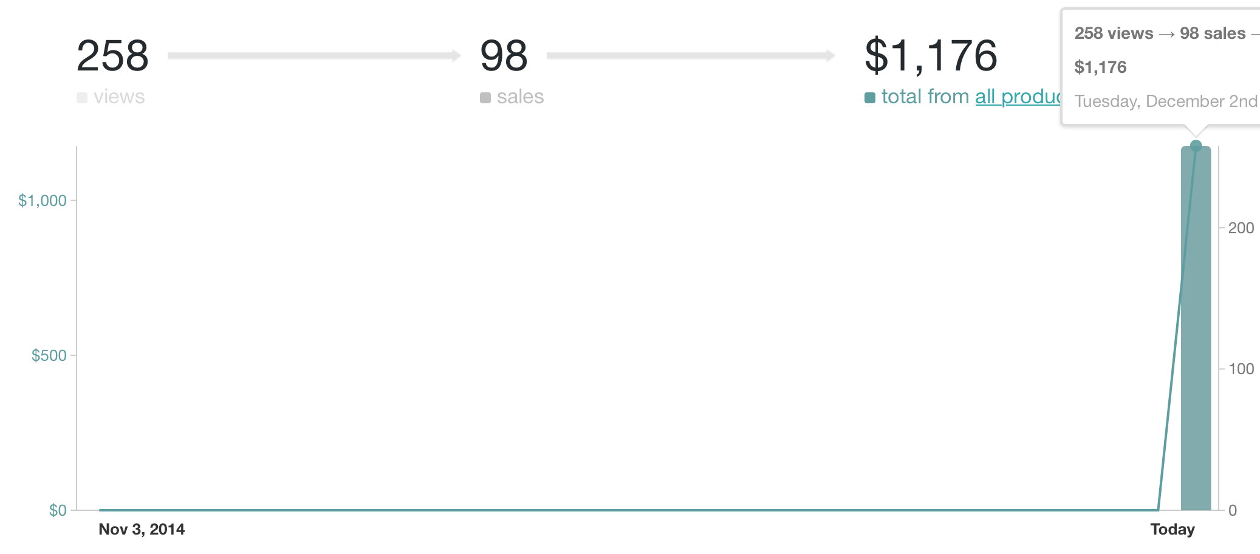Click the arrow between sales and total
The width and height of the screenshot is (1260, 554).
(690, 56)
